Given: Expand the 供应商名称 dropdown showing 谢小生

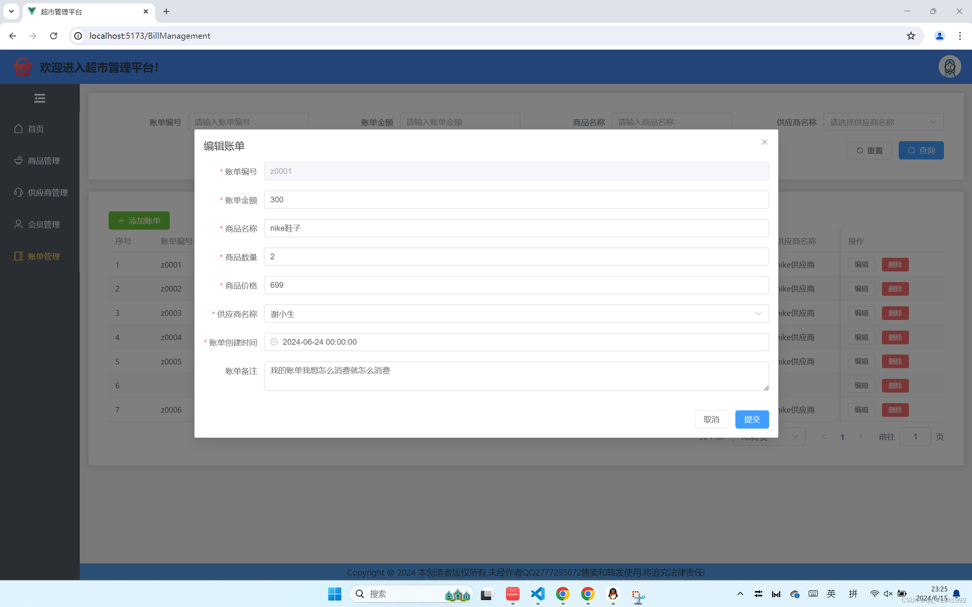Looking at the screenshot, I should pyautogui.click(x=516, y=314).
